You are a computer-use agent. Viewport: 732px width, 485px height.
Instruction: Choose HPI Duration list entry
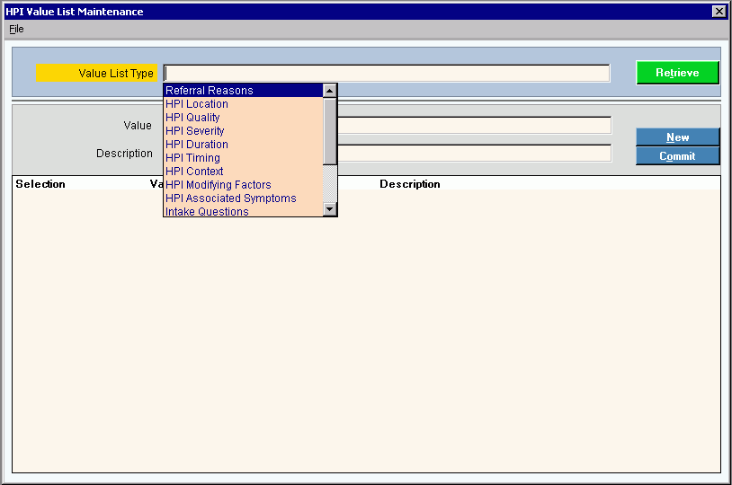197,145
